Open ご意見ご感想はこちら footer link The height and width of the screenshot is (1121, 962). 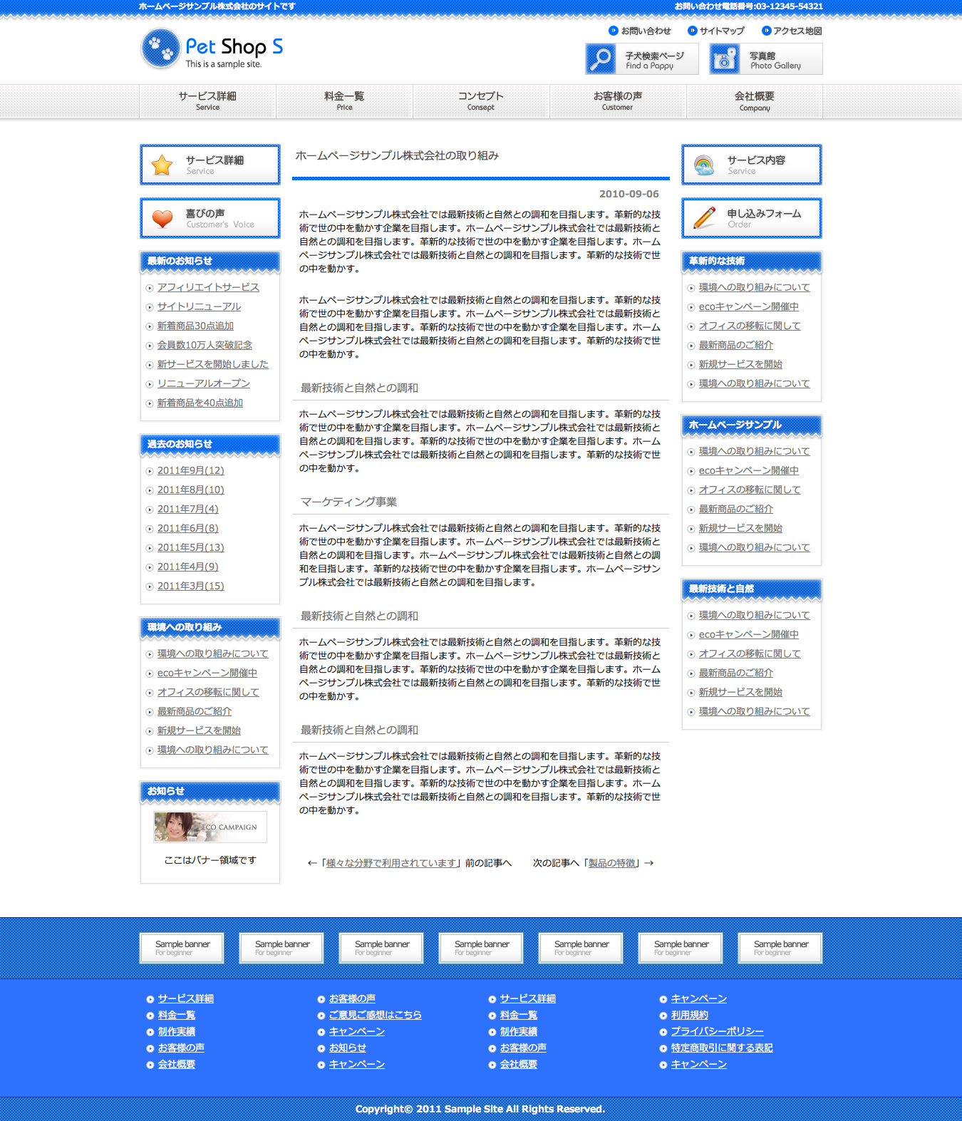(x=375, y=1015)
